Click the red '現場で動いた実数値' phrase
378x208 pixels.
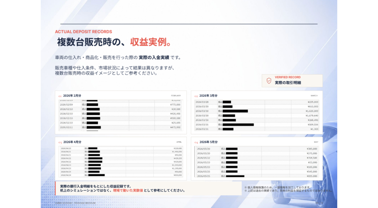point(128,190)
